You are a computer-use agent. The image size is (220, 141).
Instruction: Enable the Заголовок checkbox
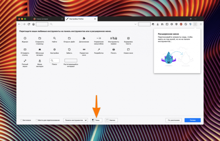pos(21,120)
